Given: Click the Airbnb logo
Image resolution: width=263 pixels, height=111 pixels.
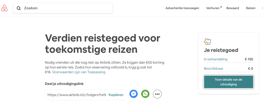Looking at the screenshot, I should coord(4,8).
